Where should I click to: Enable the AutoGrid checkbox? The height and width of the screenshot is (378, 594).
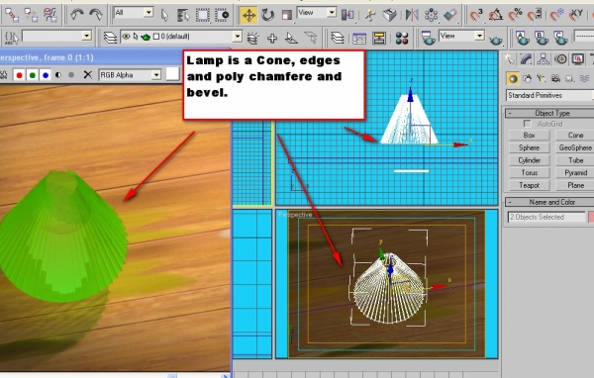pyautogui.click(x=527, y=124)
